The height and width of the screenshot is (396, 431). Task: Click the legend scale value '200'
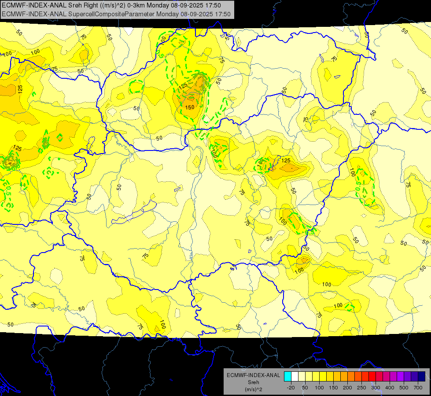(347, 388)
